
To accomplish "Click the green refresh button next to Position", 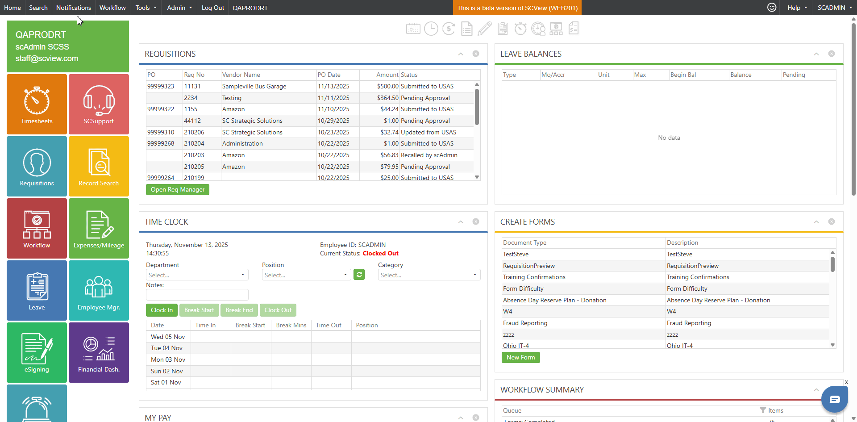I will pos(359,274).
